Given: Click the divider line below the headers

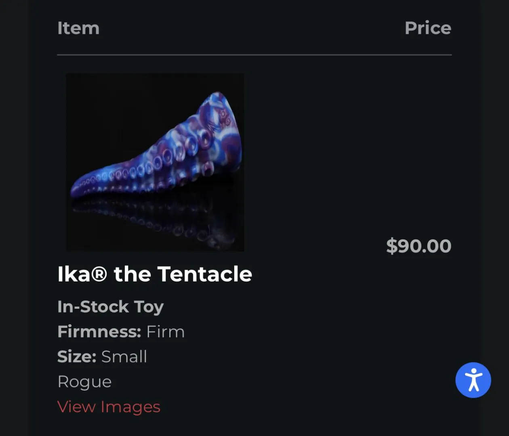Looking at the screenshot, I should 254,55.
